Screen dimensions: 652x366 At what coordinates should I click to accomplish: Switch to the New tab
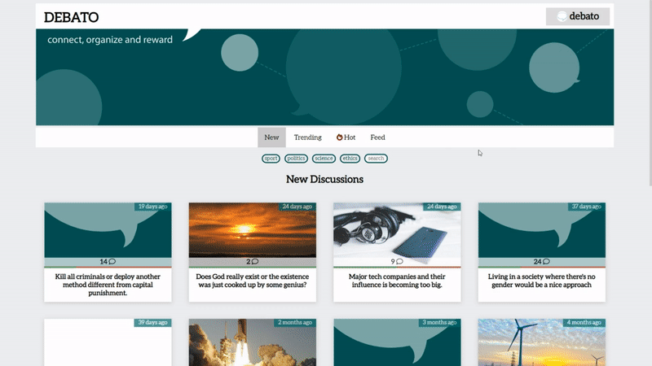pyautogui.click(x=271, y=137)
